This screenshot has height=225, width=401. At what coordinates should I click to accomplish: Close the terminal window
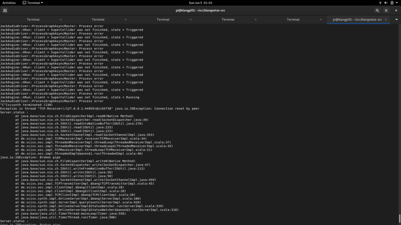[396, 10]
